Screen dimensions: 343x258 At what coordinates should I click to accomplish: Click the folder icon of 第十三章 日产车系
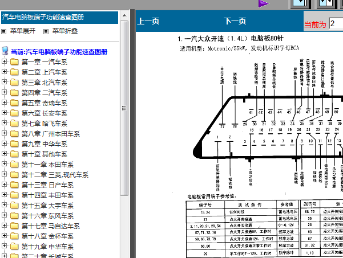click(x=14, y=185)
